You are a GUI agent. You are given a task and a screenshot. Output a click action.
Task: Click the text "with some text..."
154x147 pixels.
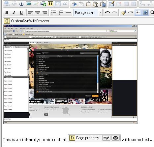coord(138,140)
